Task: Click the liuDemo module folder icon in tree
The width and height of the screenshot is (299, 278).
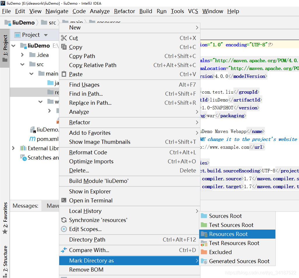Action: (x=23, y=46)
